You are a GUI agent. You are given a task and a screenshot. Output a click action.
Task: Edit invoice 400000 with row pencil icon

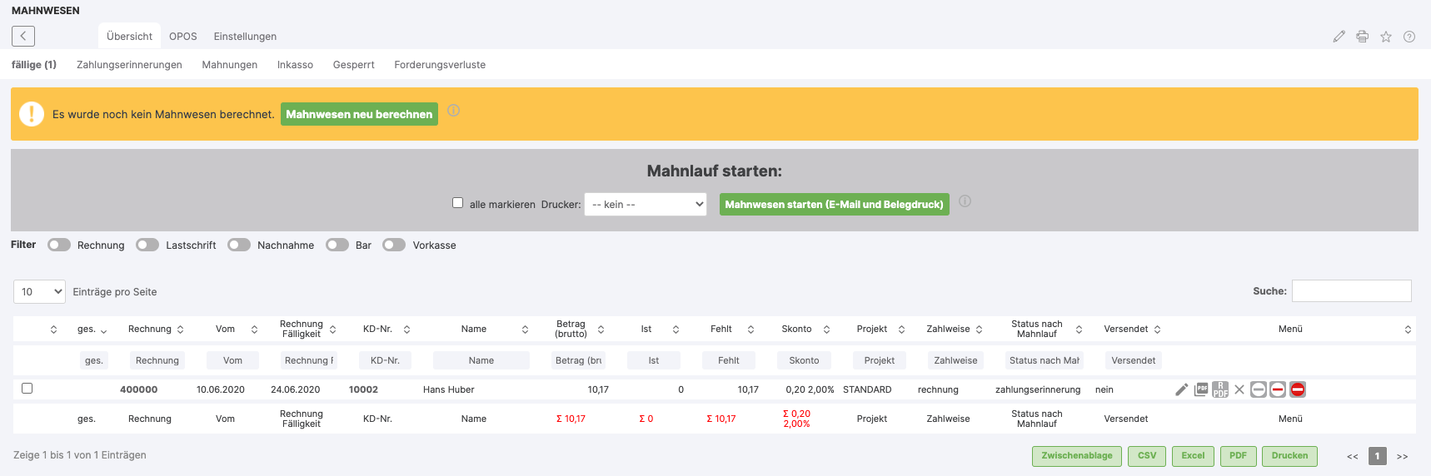click(x=1181, y=389)
